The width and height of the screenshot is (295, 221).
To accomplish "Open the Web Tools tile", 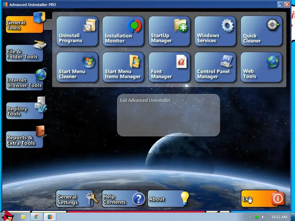I will coord(261,67).
